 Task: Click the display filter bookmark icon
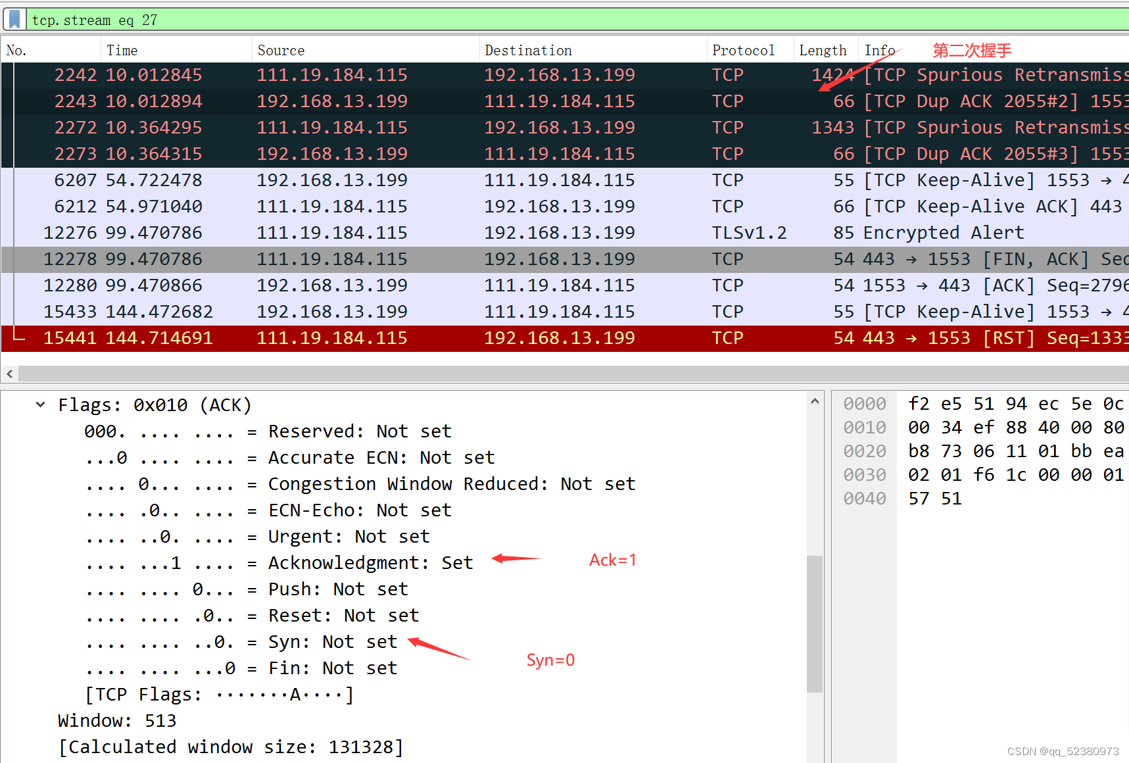pyautogui.click(x=14, y=20)
